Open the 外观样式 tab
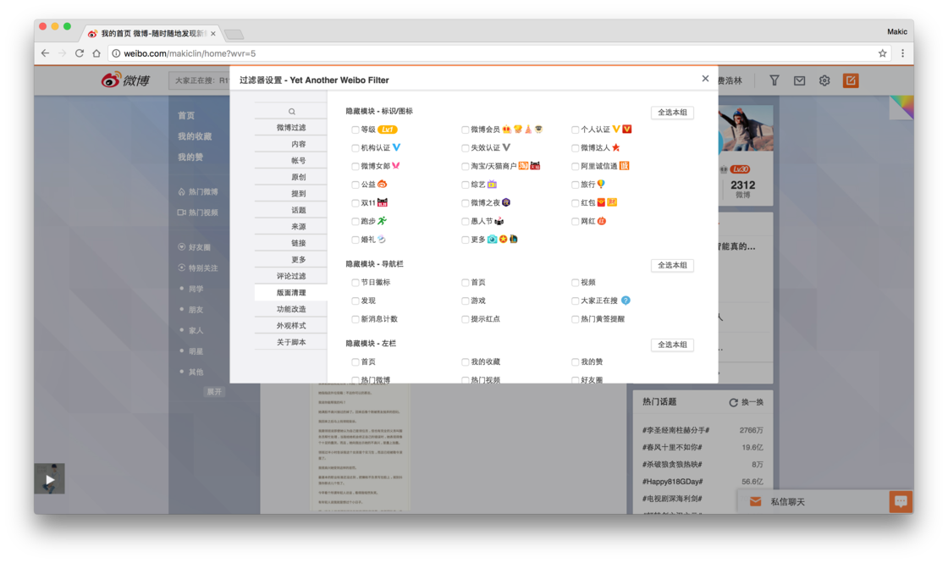 (291, 325)
